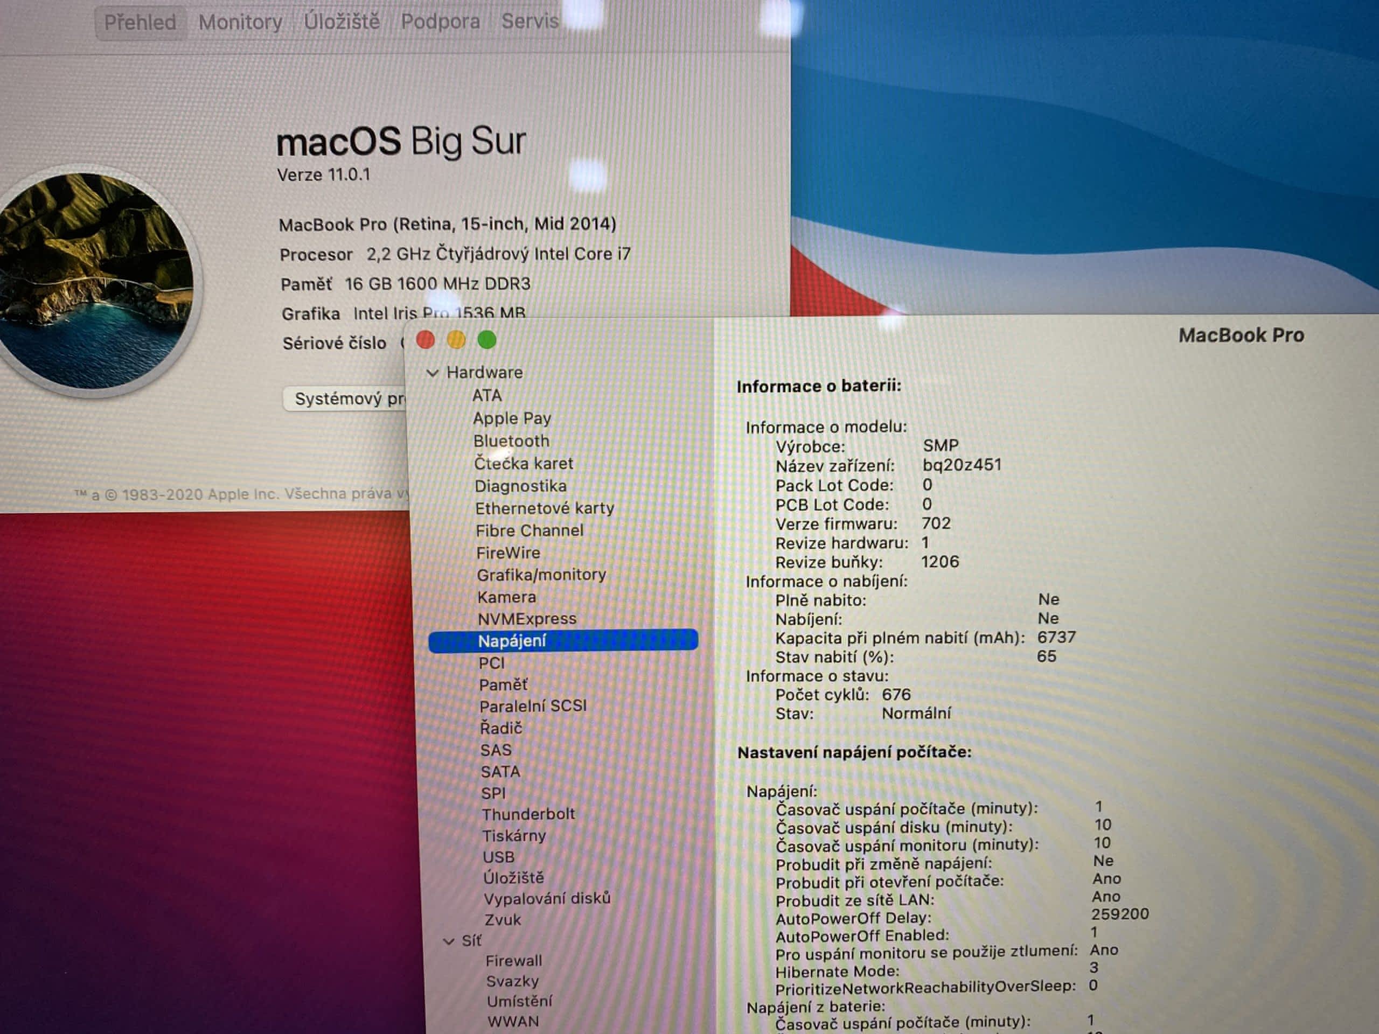Open the Úložiště tab

click(x=342, y=22)
